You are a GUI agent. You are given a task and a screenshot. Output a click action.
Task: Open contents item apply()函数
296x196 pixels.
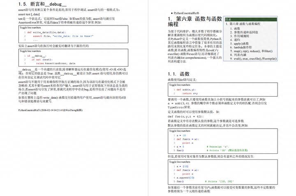(241, 44)
